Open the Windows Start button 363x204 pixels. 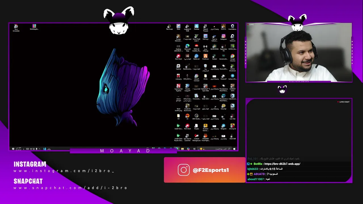click(x=234, y=149)
